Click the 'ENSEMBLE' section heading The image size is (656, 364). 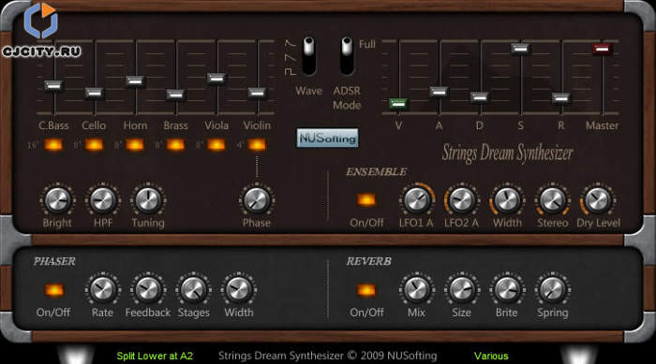click(x=377, y=172)
